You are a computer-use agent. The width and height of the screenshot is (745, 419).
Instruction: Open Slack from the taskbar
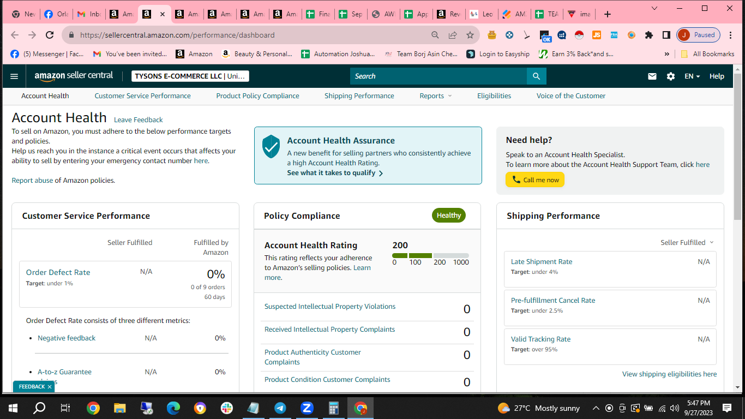tap(227, 408)
